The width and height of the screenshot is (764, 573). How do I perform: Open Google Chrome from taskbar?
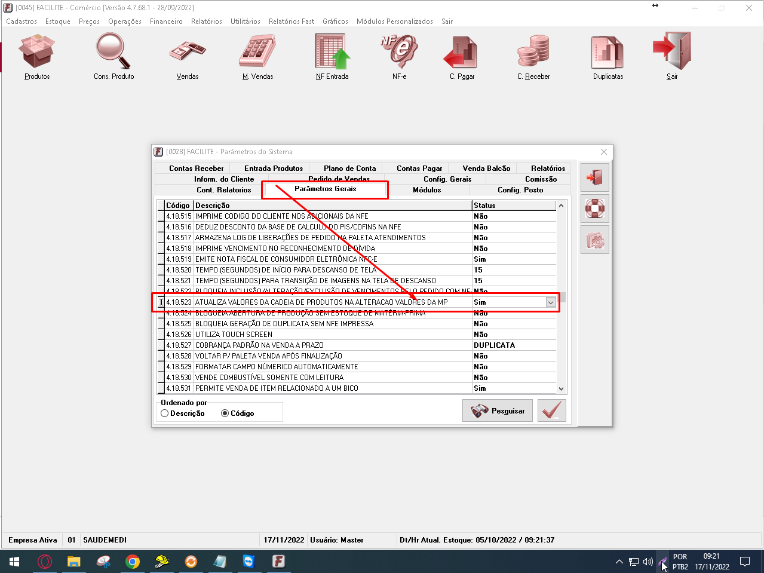click(x=133, y=562)
